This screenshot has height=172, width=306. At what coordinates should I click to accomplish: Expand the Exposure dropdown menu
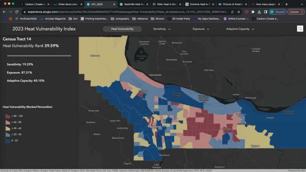click(x=201, y=29)
